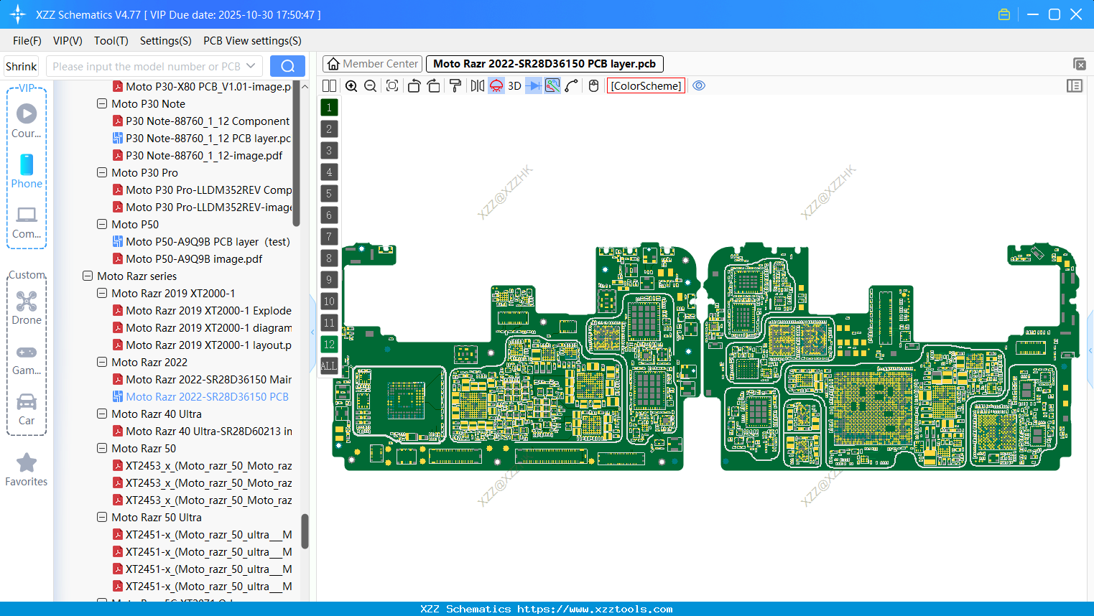
Task: Collapse the Moto Razr 2022 tree node
Action: tap(101, 362)
